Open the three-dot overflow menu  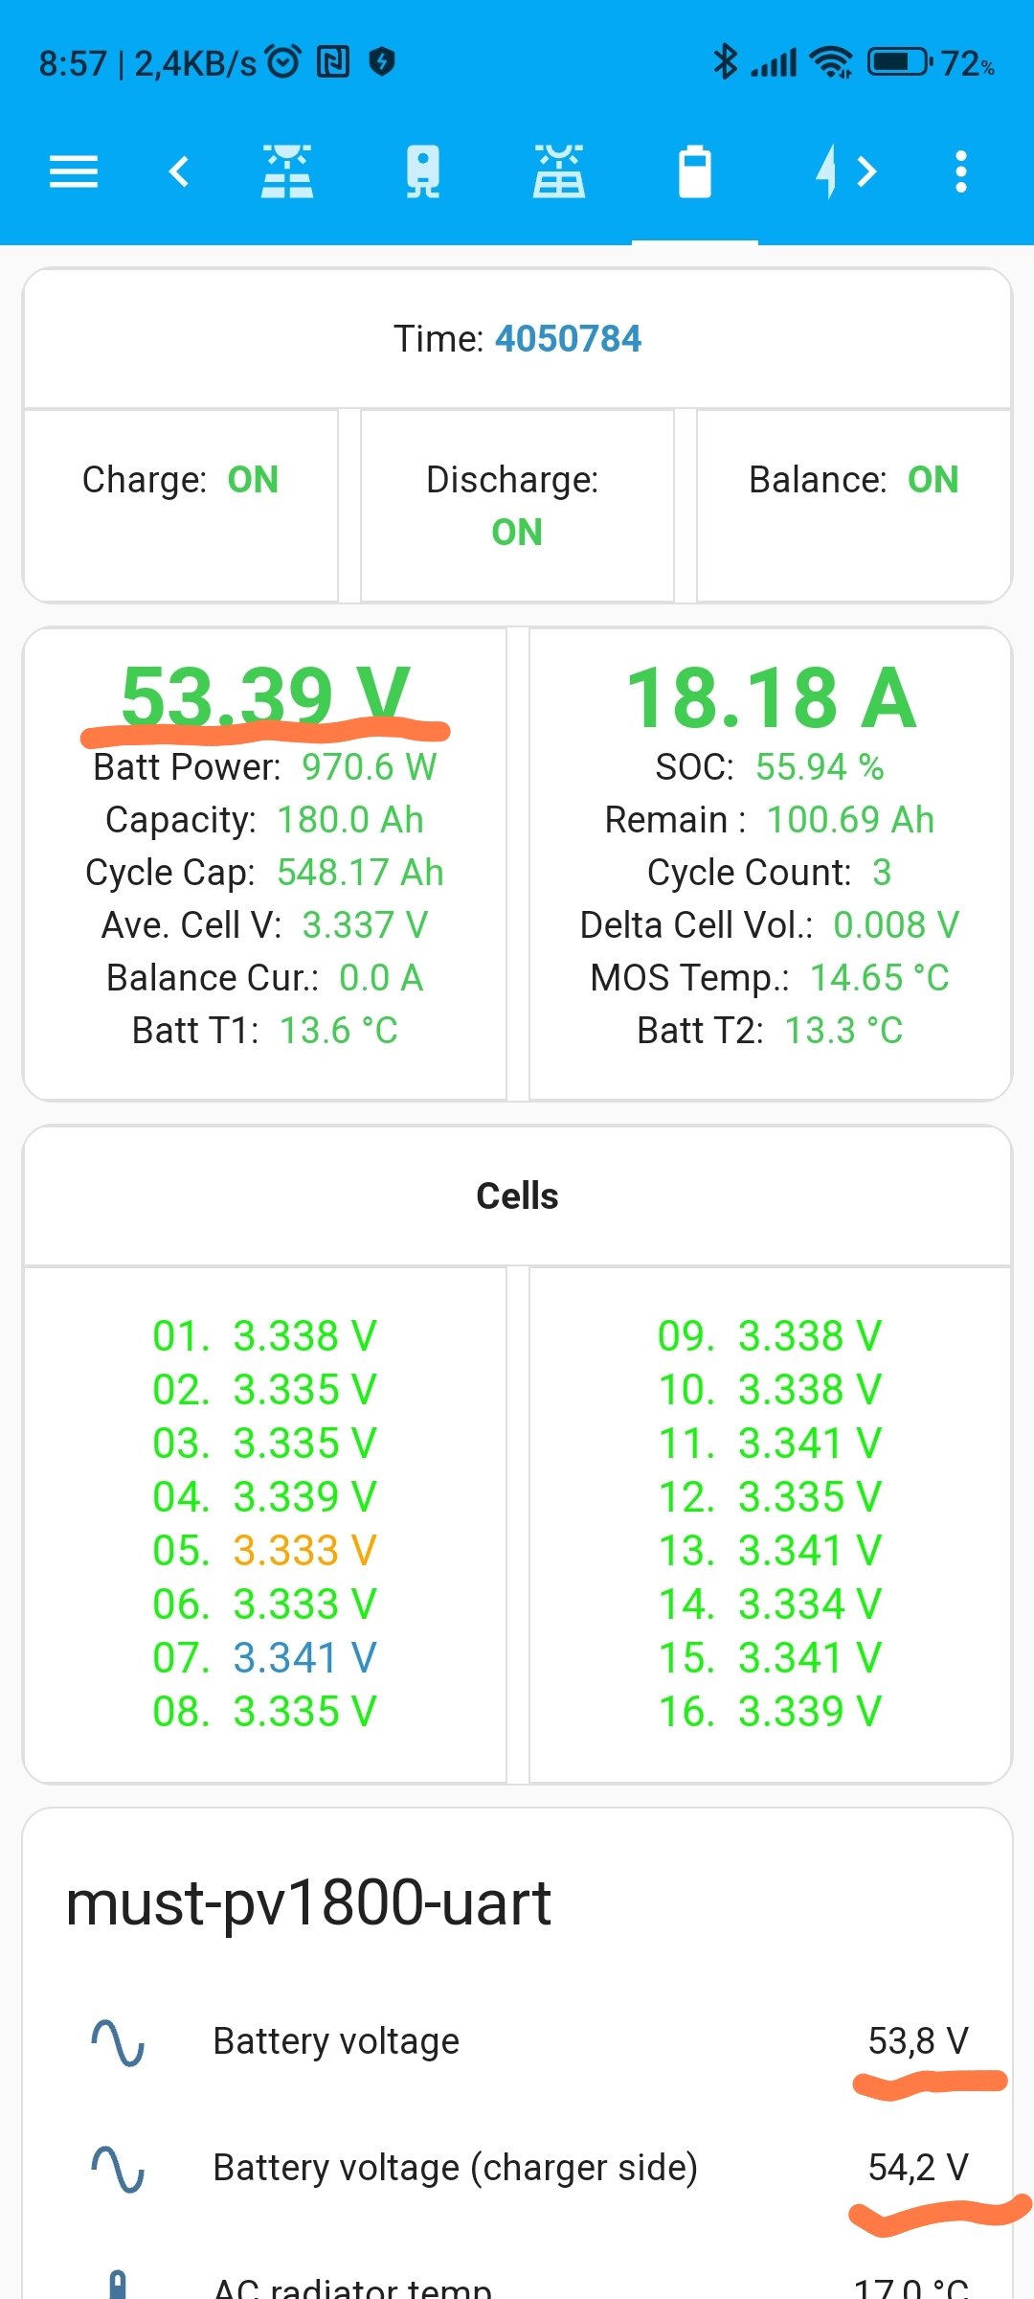(x=961, y=172)
